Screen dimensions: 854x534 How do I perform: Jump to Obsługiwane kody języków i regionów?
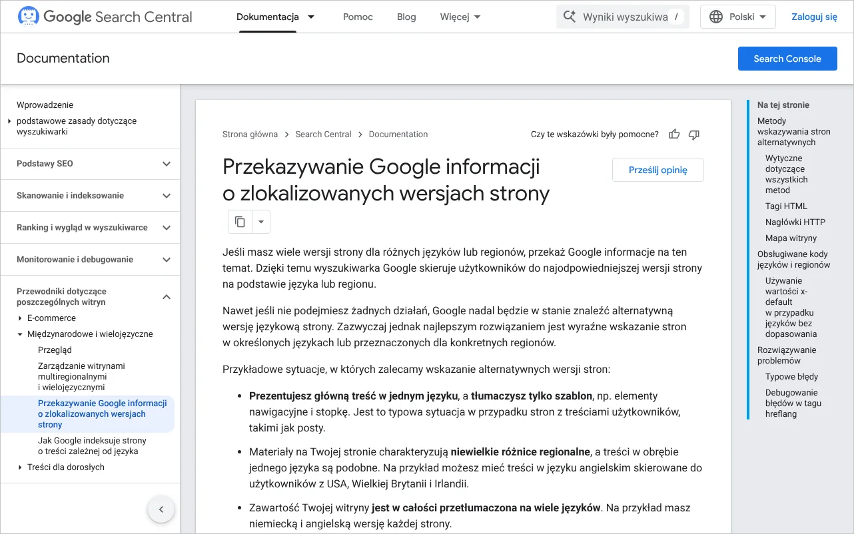point(794,260)
